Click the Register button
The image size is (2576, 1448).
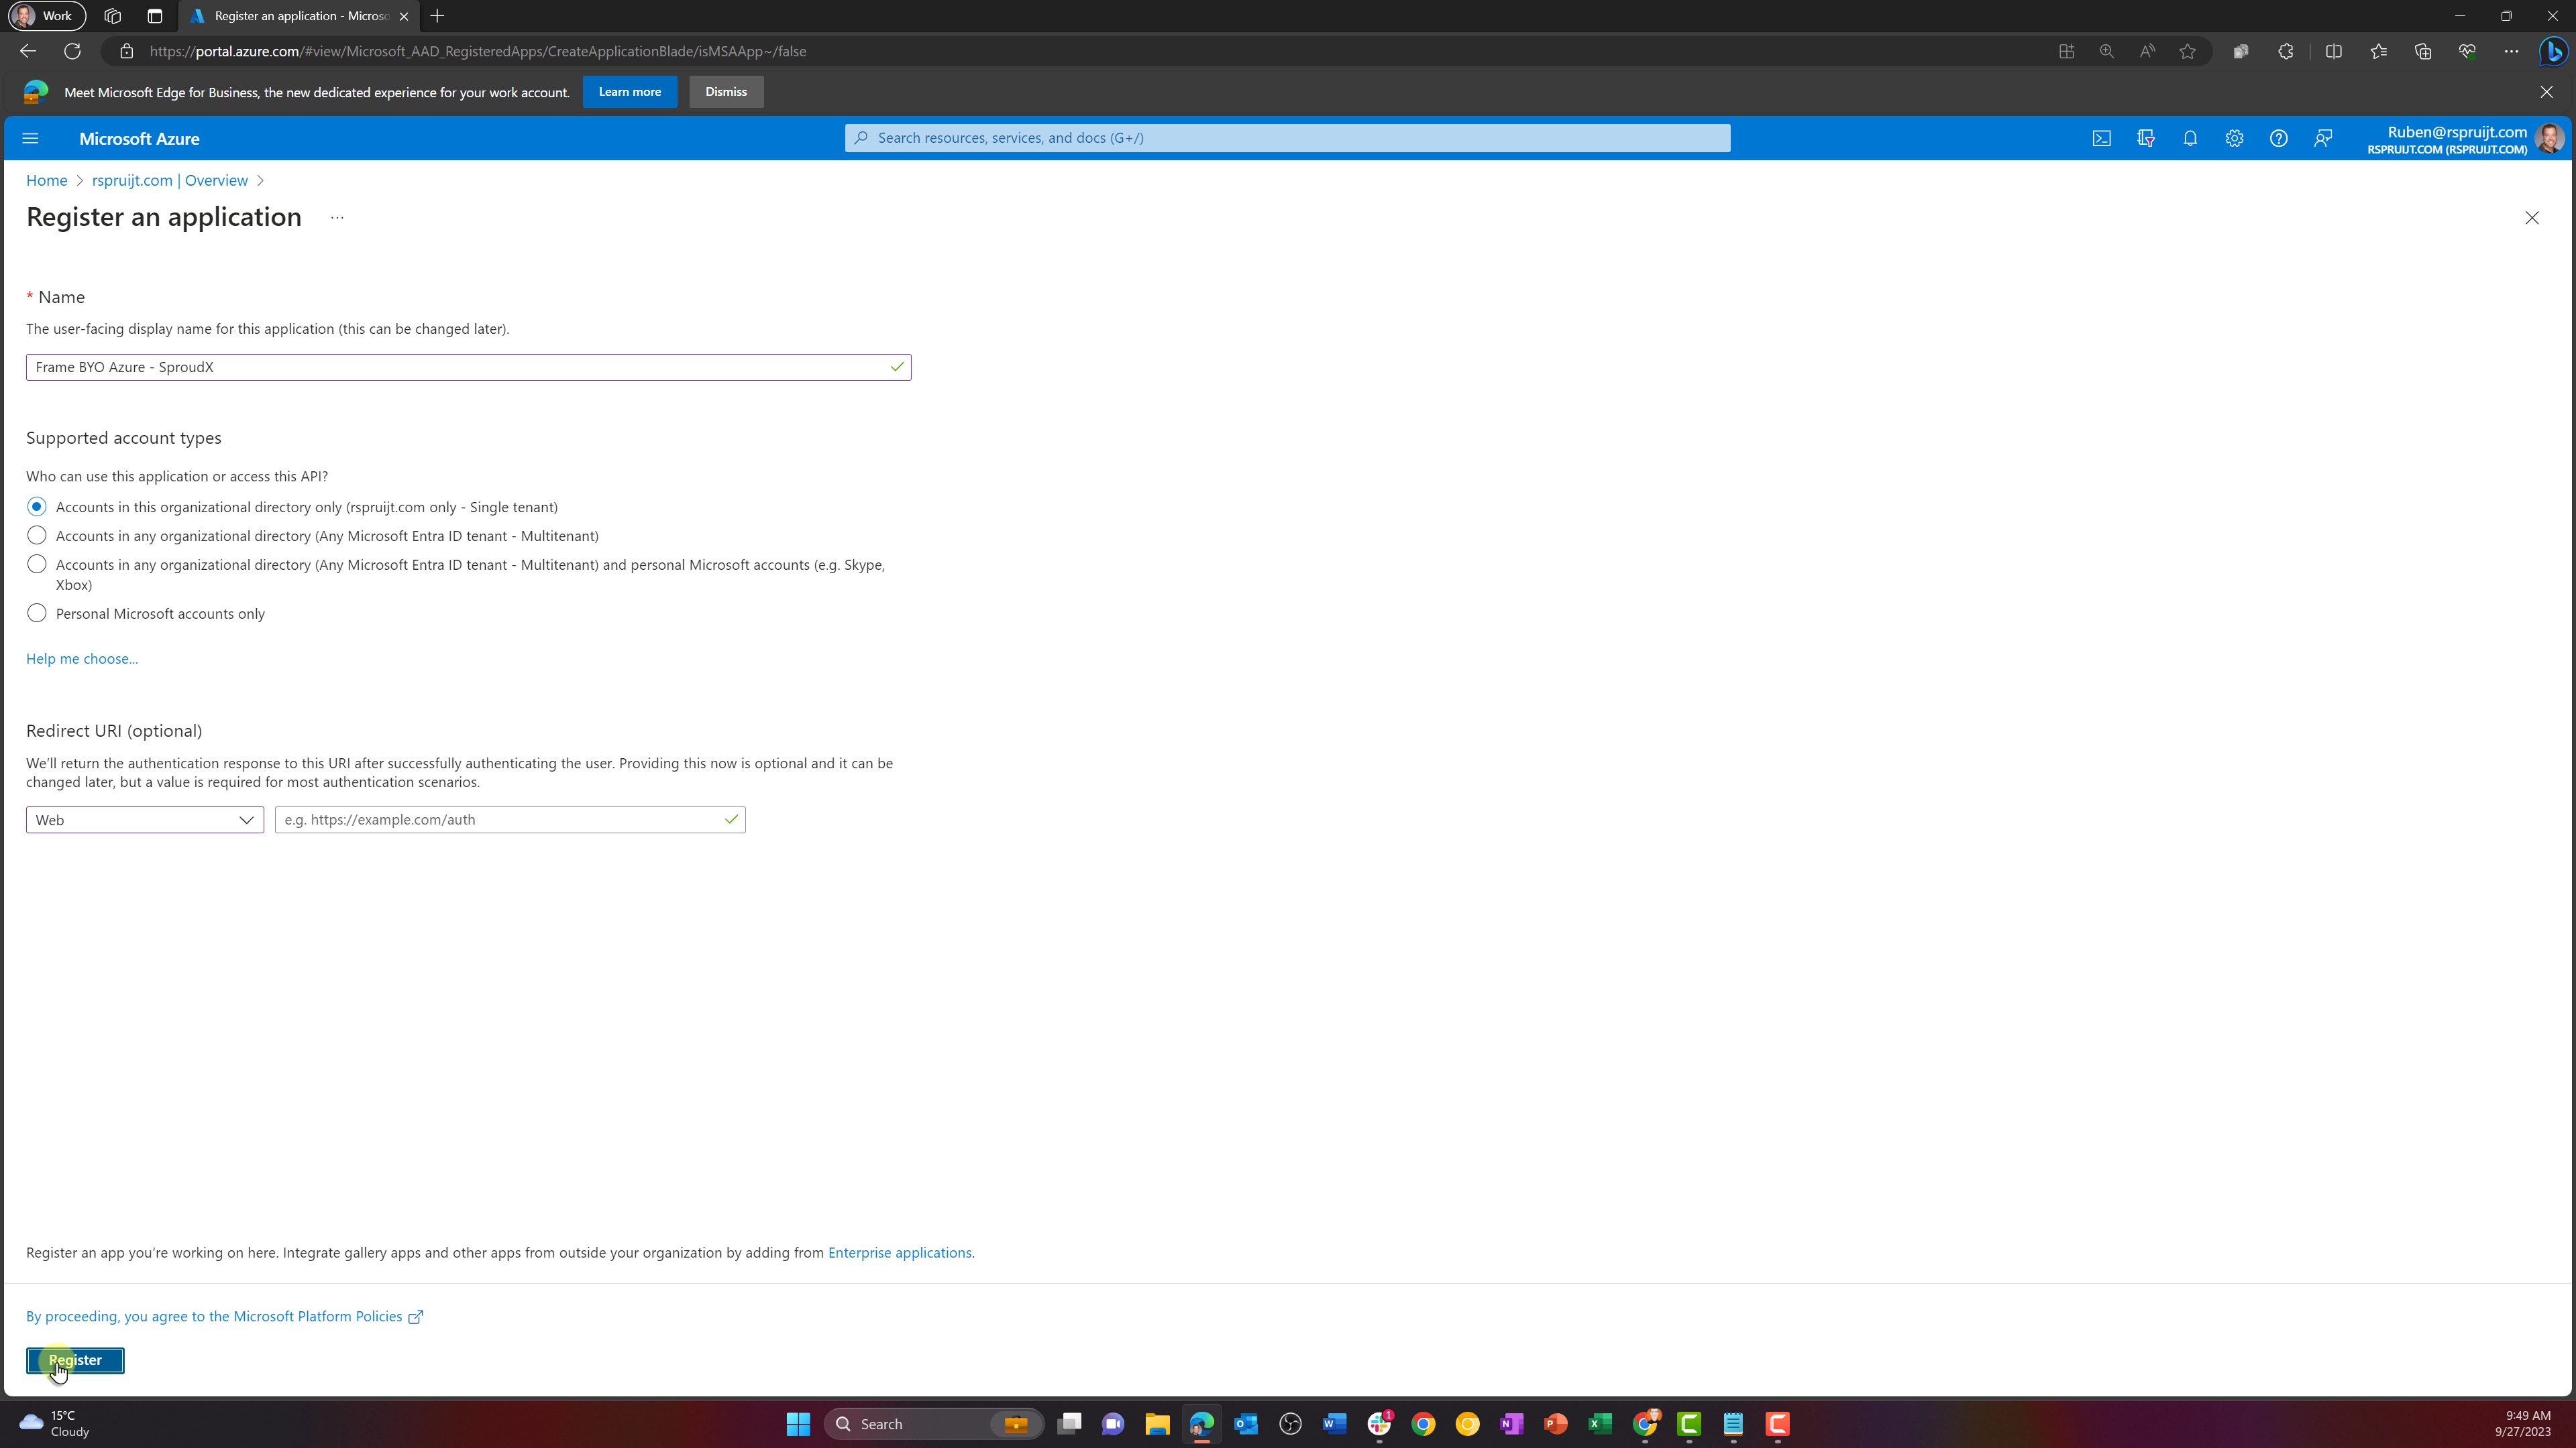75,1360
